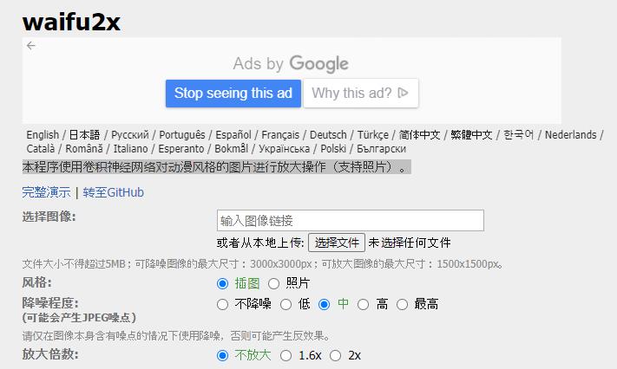Open the 转至GitHub link

[114, 192]
